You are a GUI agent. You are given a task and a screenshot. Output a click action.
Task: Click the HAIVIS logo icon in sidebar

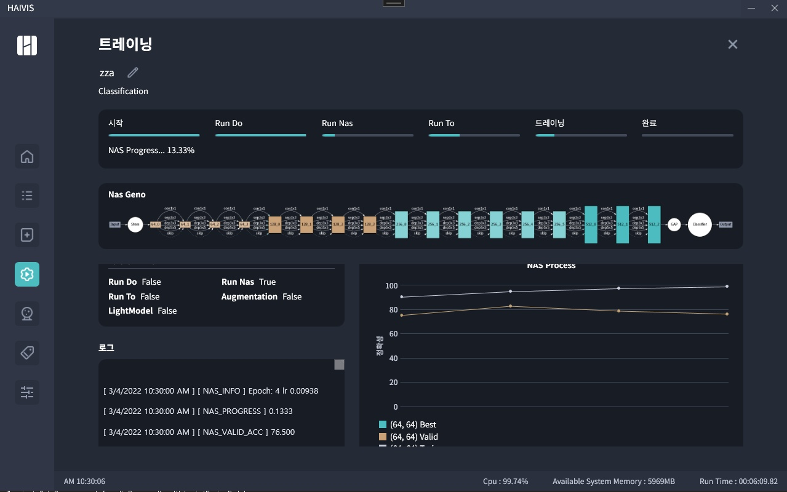pos(27,46)
